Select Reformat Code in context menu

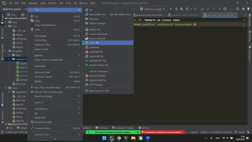[x=55, y=72]
